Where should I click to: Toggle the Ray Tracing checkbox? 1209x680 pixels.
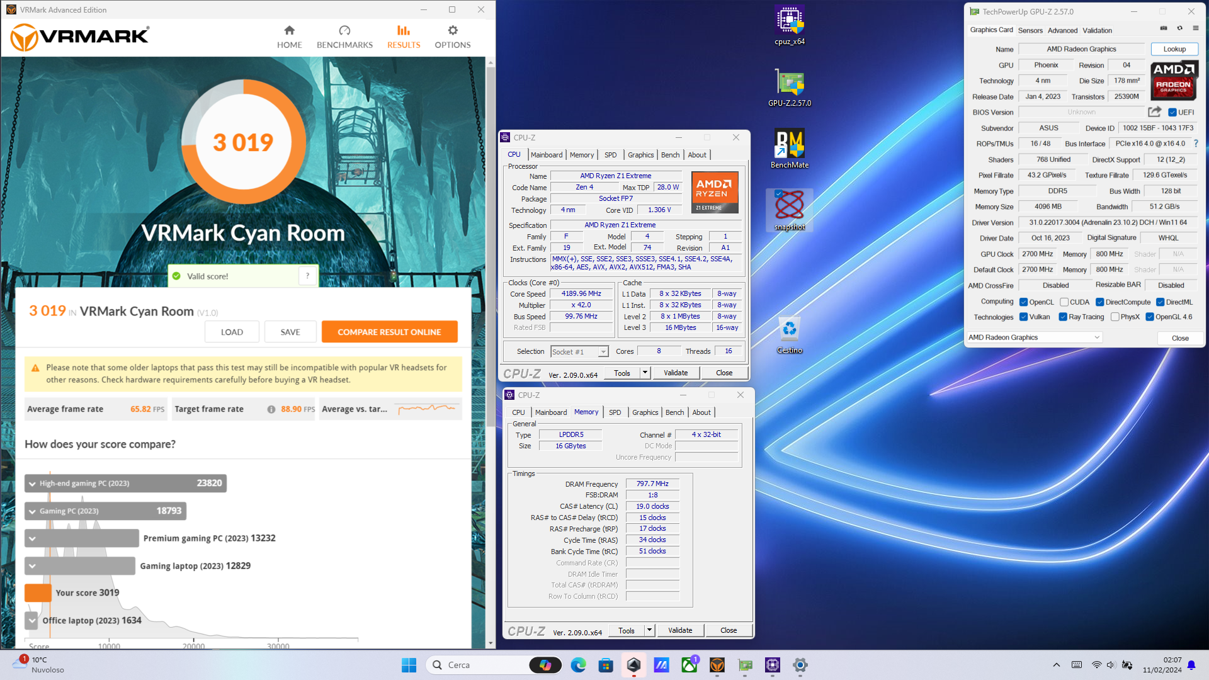pos(1063,317)
